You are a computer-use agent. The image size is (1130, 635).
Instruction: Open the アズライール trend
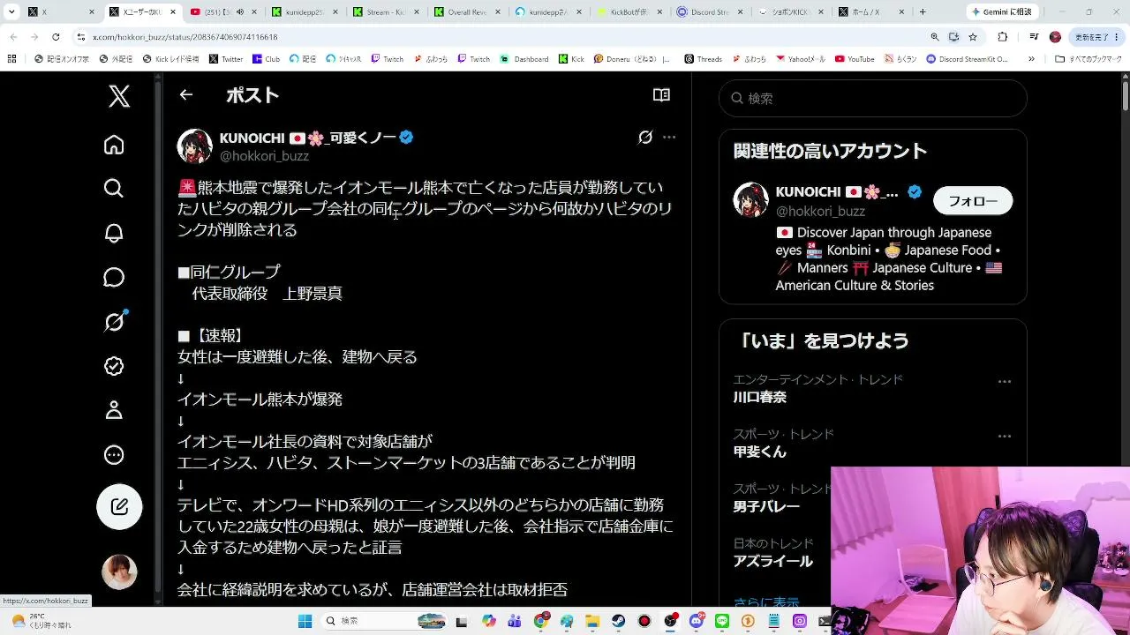772,562
